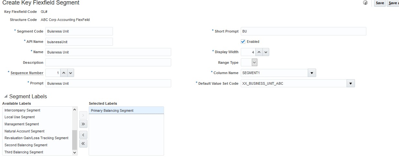Click the Sequence Number label
Image resolution: width=399 pixels, height=163 pixels.
27,73
